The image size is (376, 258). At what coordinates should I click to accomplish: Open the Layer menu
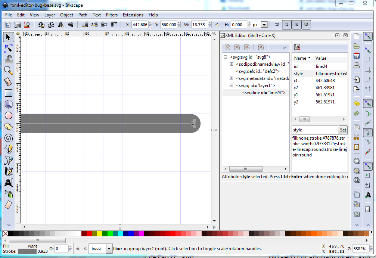(x=50, y=15)
